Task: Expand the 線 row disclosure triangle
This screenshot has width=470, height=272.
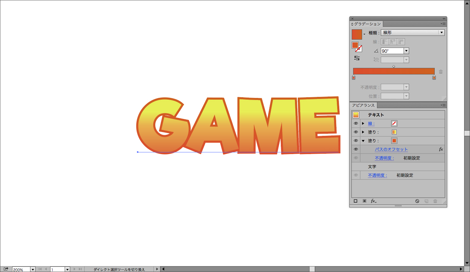Action: [363, 123]
